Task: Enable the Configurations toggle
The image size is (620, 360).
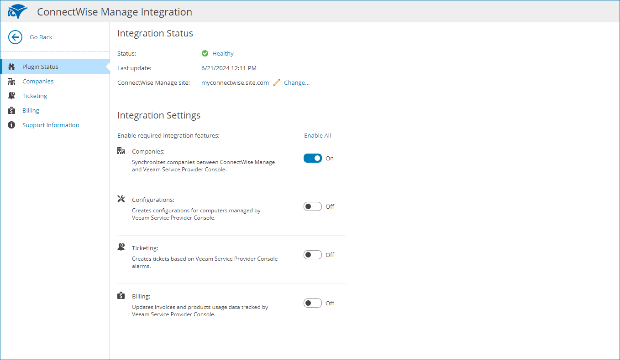Action: click(312, 206)
